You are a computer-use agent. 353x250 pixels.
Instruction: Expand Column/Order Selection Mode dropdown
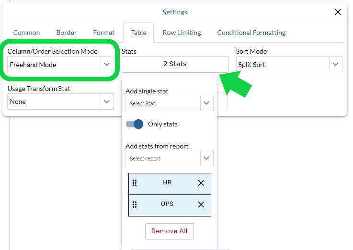click(106, 65)
